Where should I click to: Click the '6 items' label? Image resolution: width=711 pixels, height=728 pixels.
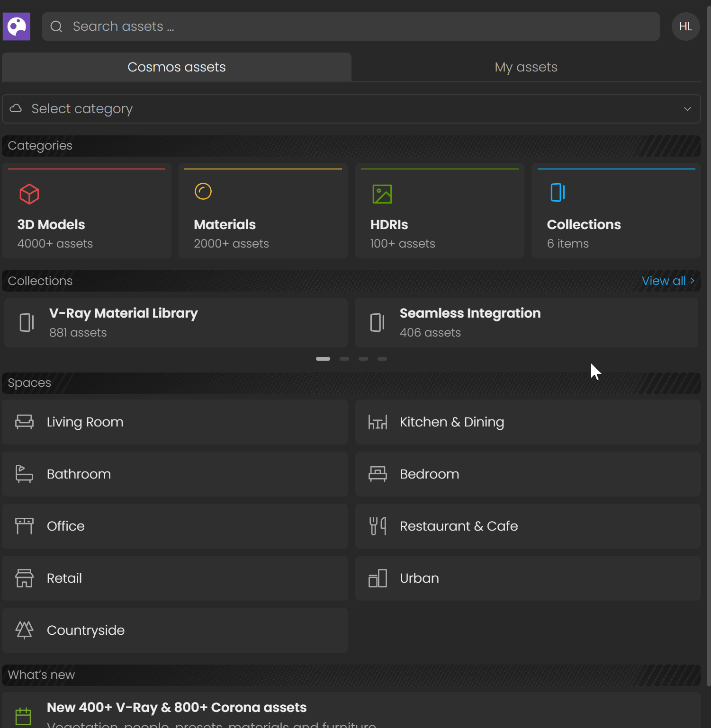[567, 244]
